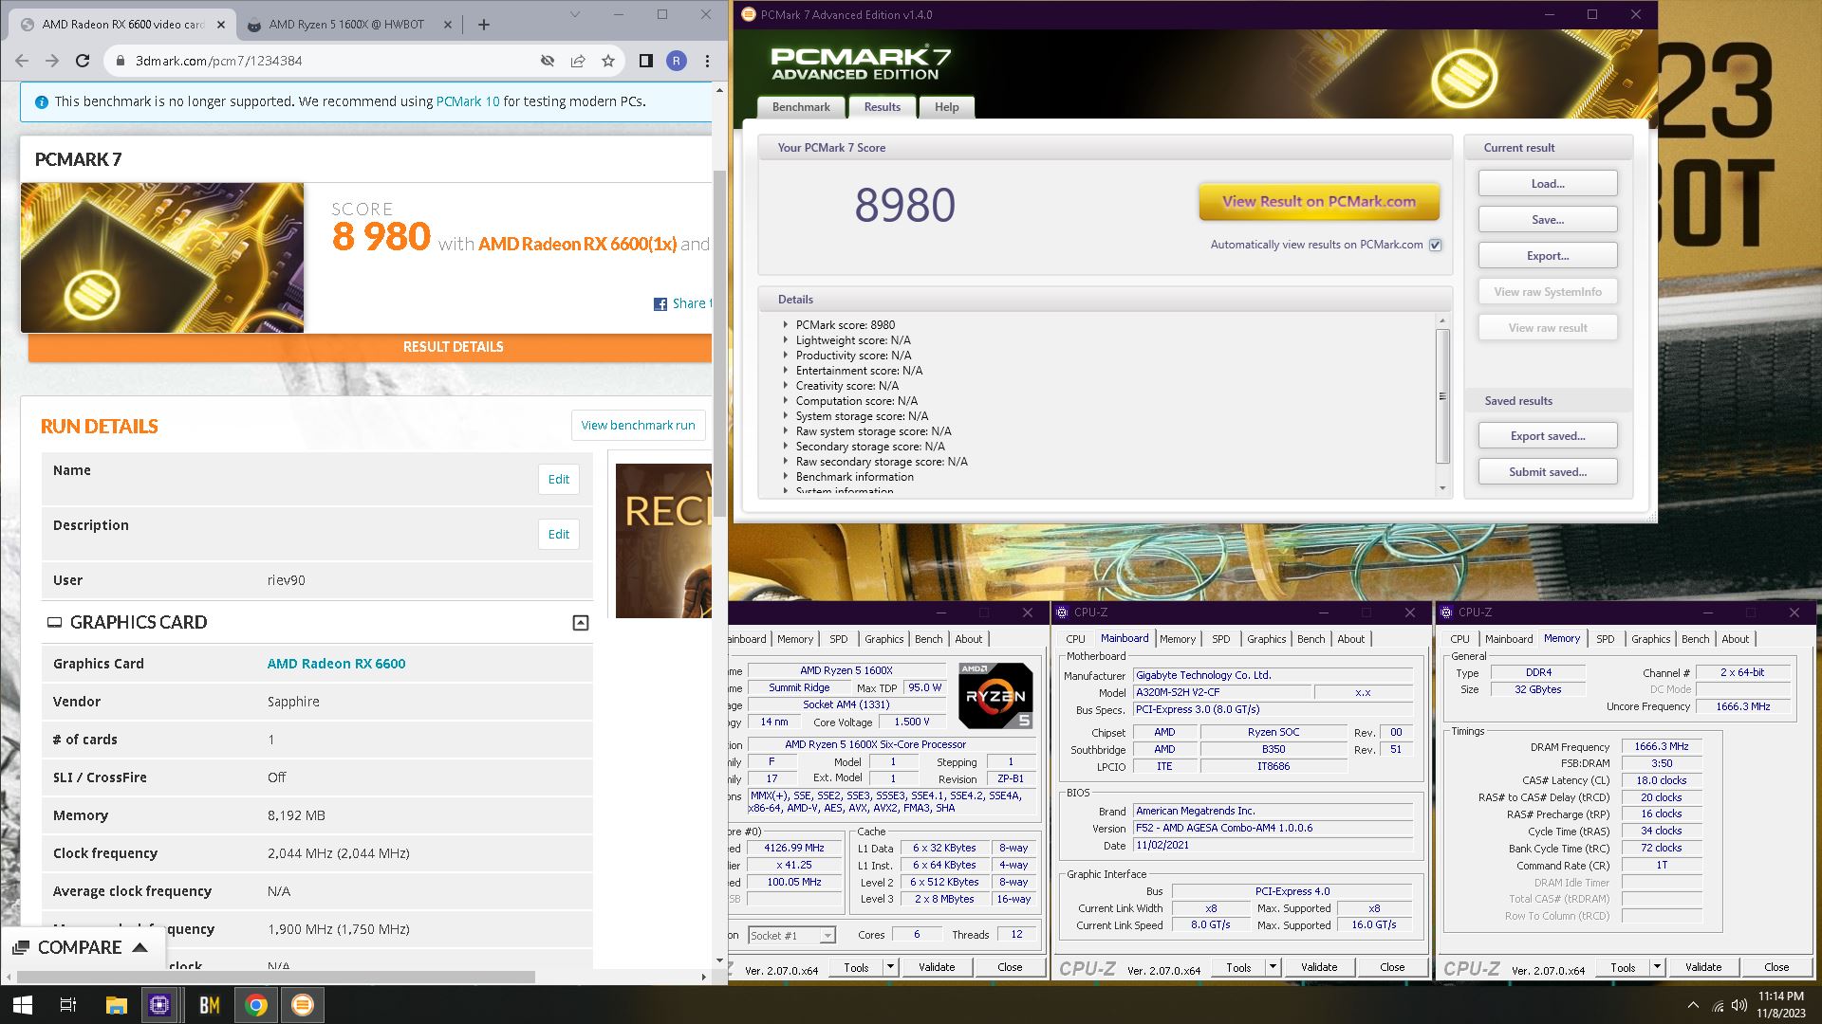Open SPD tab in Mainboard CPU-Z window
1822x1024 pixels.
[1220, 639]
